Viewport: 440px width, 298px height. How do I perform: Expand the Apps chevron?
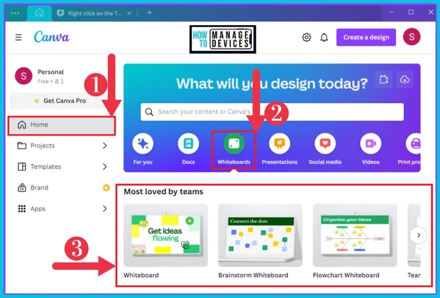(x=104, y=209)
